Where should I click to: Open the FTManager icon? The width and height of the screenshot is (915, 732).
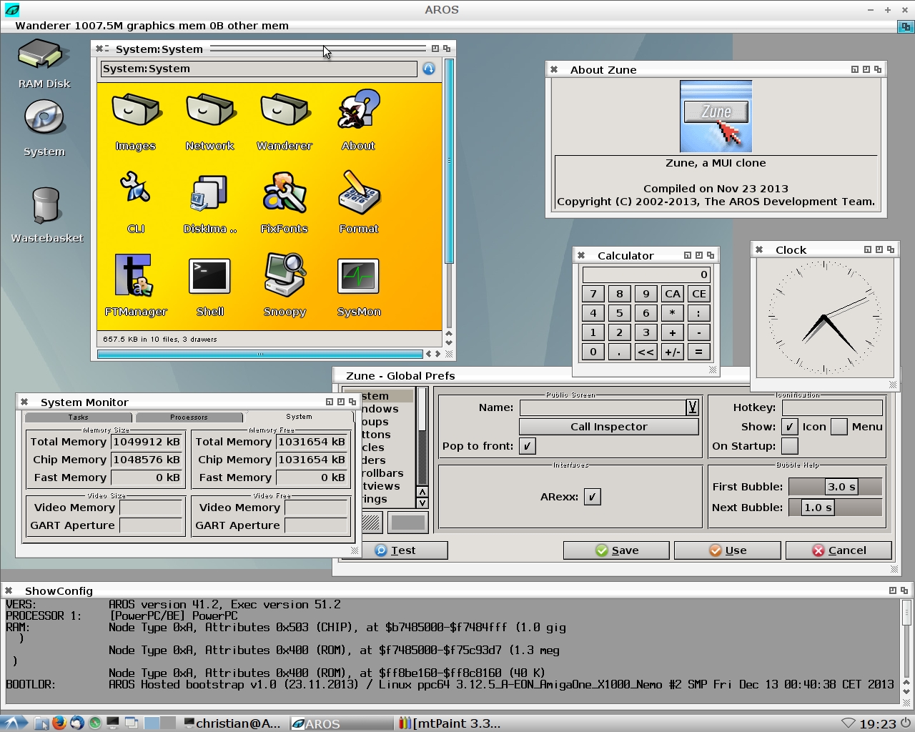pyautogui.click(x=134, y=276)
